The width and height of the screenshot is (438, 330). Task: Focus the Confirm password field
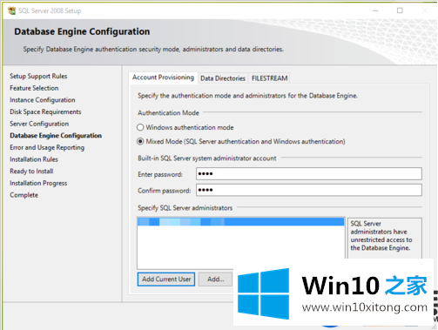[309, 190]
